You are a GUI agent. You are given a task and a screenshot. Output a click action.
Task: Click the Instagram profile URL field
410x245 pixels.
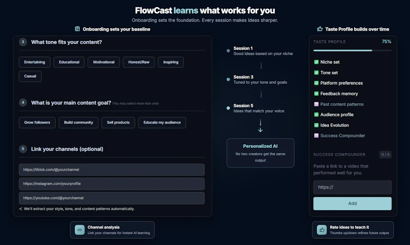(x=112, y=184)
